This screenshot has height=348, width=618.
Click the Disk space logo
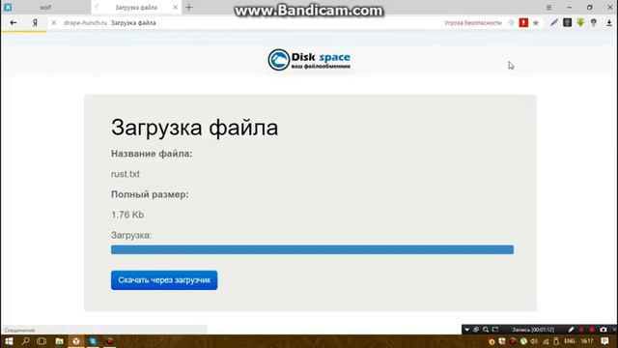tap(309, 60)
